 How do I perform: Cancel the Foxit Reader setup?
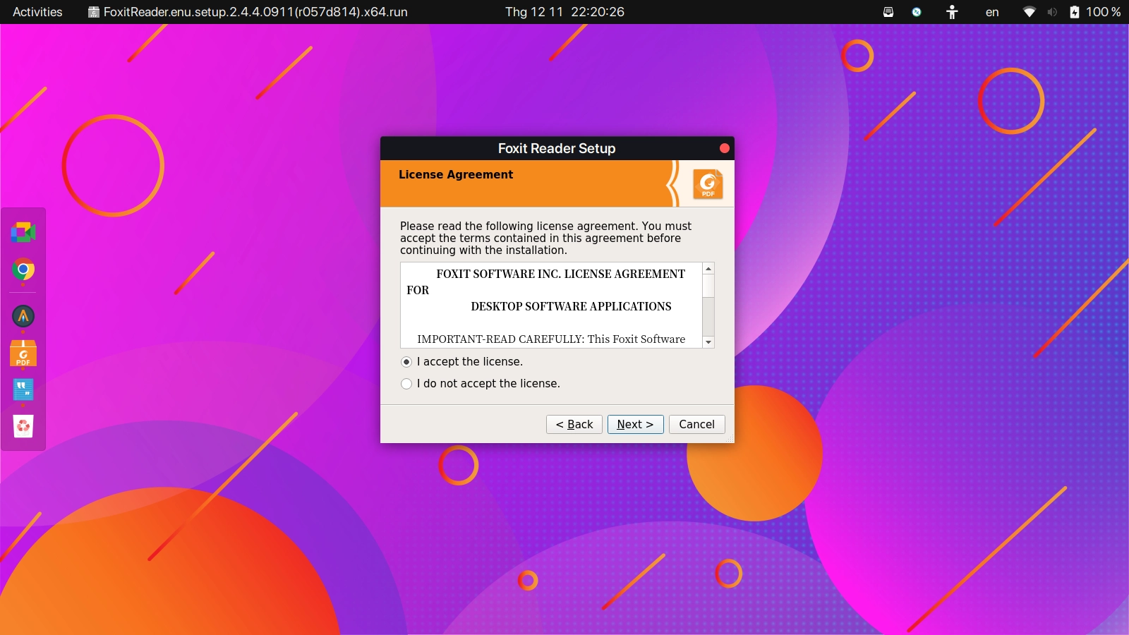click(x=696, y=424)
